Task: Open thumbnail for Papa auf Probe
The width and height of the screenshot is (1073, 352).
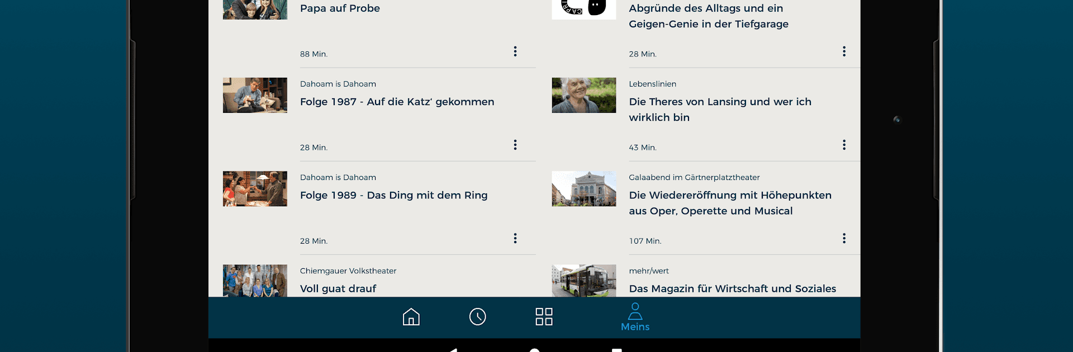Action: [255, 9]
